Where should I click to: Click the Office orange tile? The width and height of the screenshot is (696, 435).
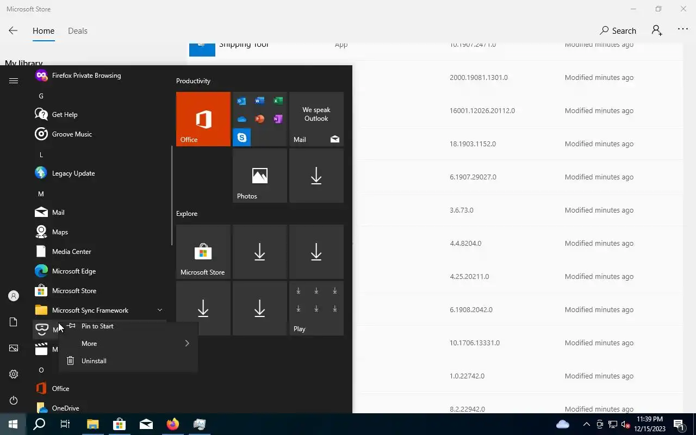tap(203, 119)
